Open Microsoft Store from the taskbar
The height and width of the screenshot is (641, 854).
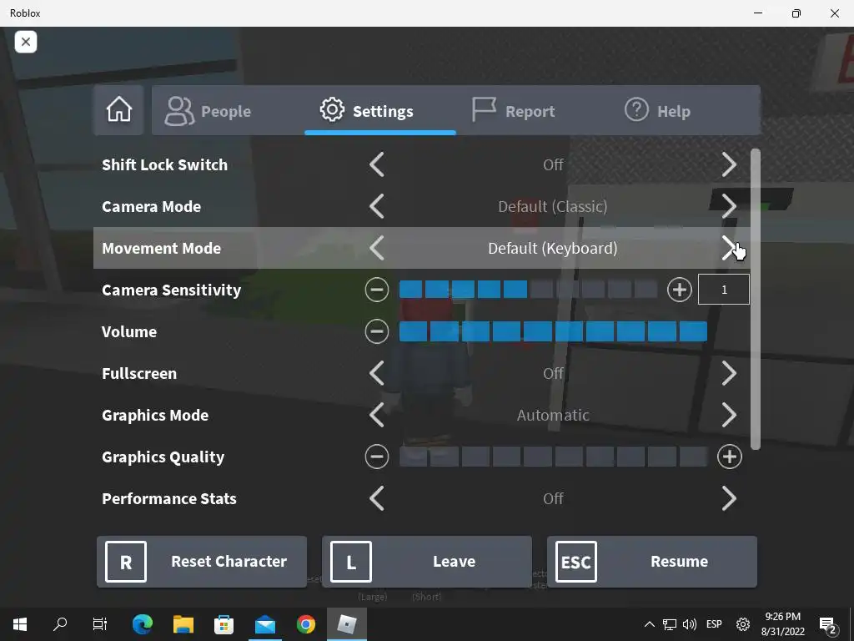(224, 624)
